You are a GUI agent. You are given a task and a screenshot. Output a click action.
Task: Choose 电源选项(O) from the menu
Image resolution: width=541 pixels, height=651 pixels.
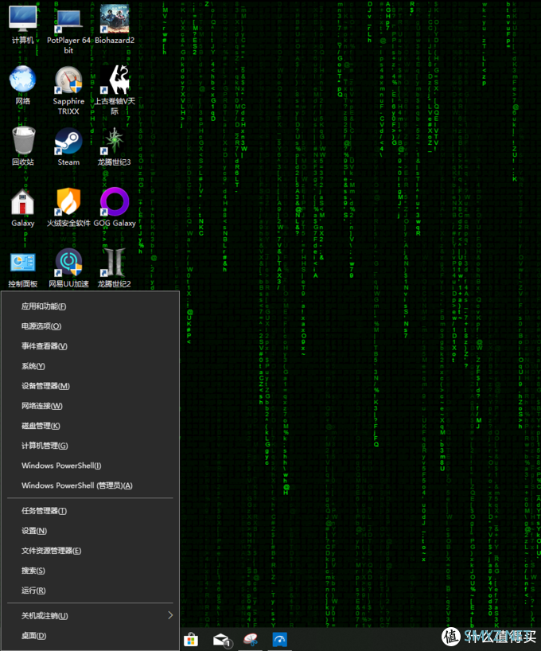point(90,326)
